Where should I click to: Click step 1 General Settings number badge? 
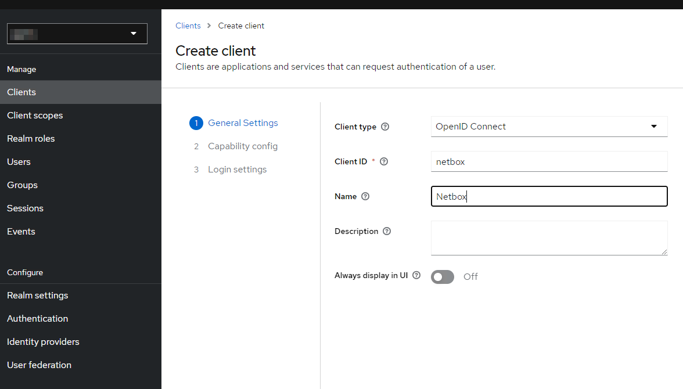pyautogui.click(x=196, y=123)
